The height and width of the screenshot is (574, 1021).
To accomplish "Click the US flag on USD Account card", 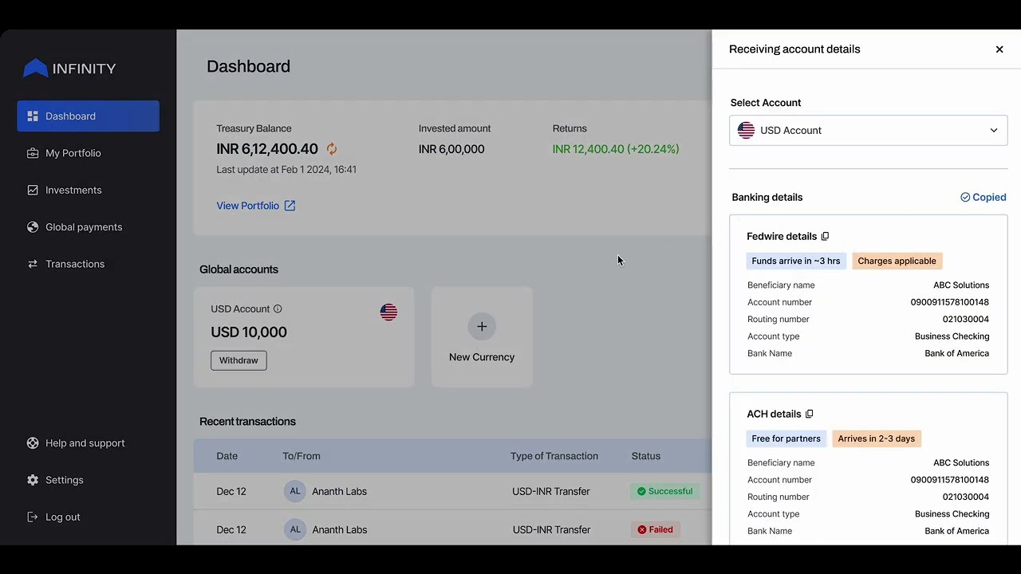I will tap(388, 313).
